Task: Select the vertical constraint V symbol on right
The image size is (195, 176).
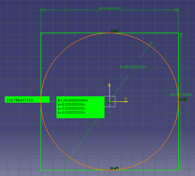Action: click(x=181, y=100)
